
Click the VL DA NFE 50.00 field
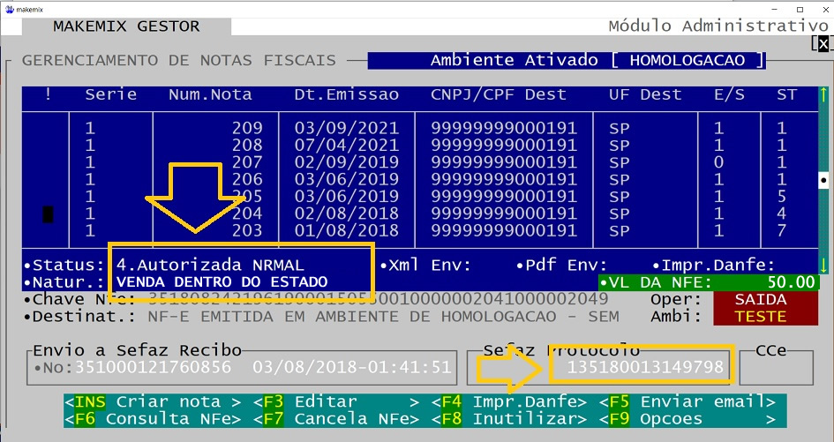(708, 282)
